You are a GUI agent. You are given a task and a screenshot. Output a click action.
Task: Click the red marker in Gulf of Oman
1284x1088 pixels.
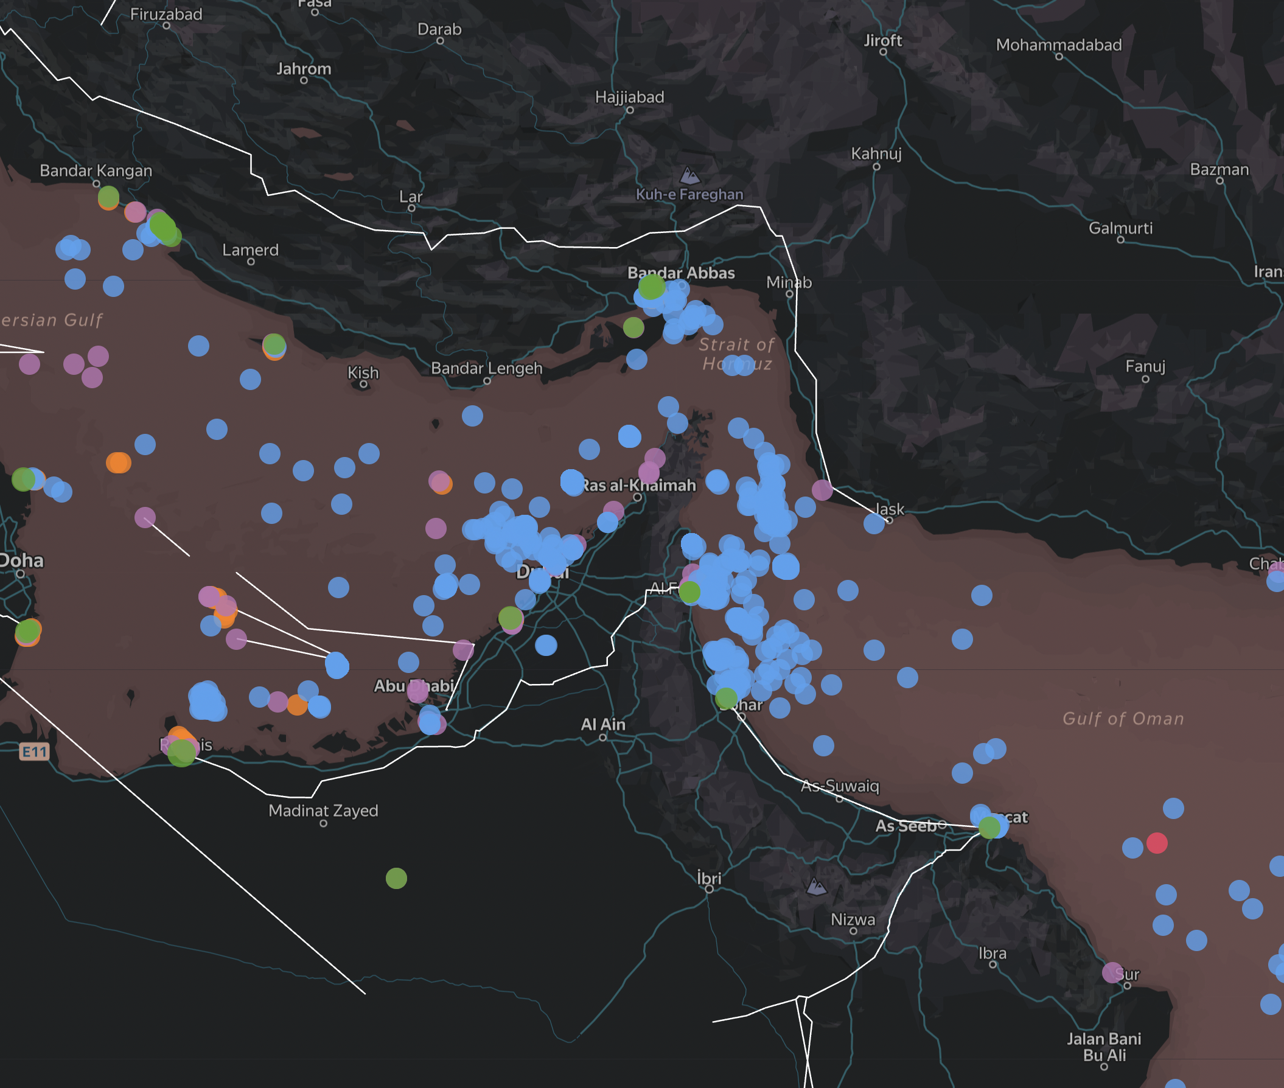pyautogui.click(x=1156, y=843)
